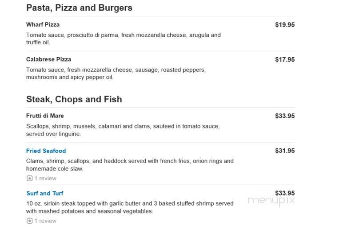Screen dimensions: 351x237
Task: Click the $17.95 Calabrese Pizza price
Action: pyautogui.click(x=285, y=60)
